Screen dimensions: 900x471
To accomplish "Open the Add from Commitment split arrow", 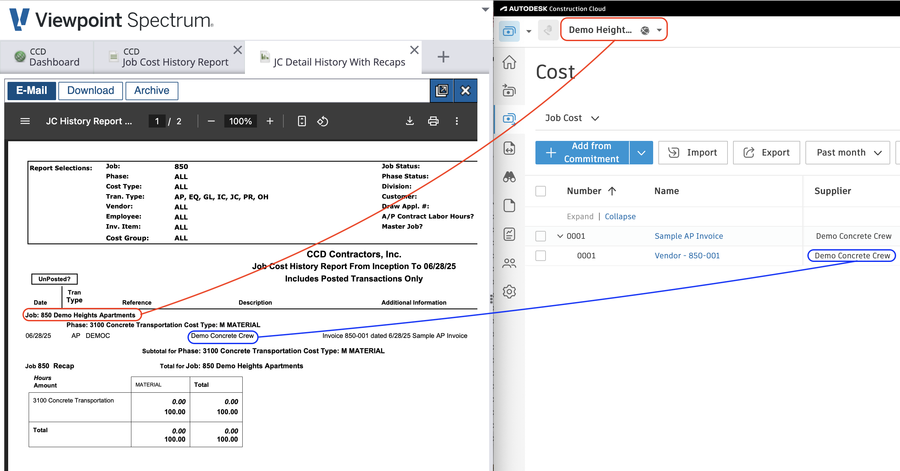I will [641, 153].
